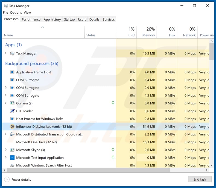The height and width of the screenshot is (188, 216).
Task: Click the 51,9 MB memory value
Action: pyautogui.click(x=149, y=126)
